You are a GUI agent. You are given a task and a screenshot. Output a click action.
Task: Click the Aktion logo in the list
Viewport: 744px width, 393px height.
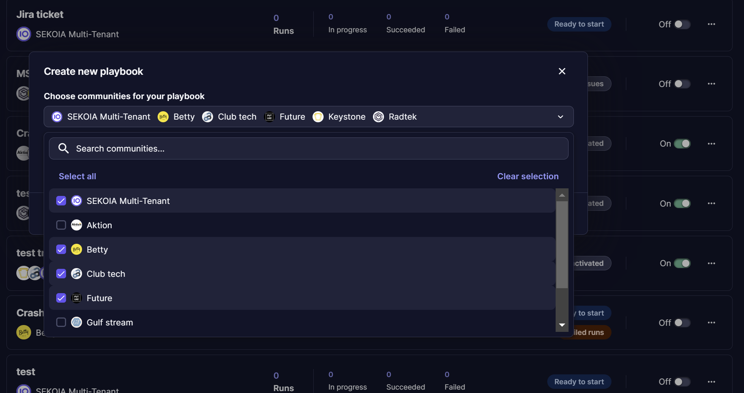[x=77, y=225]
